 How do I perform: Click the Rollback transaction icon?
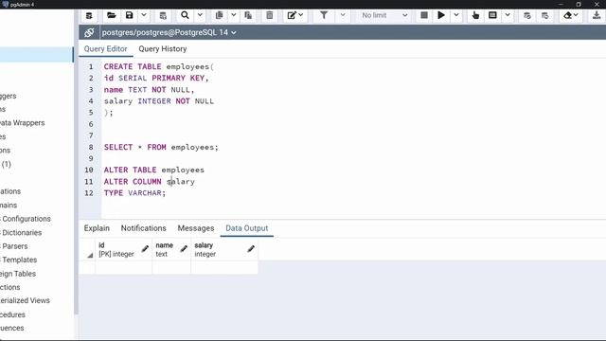pos(545,15)
